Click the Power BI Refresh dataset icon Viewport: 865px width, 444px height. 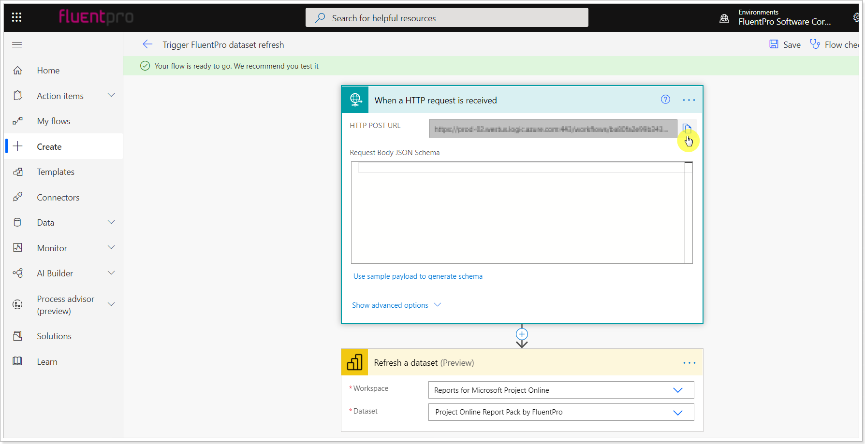click(354, 362)
